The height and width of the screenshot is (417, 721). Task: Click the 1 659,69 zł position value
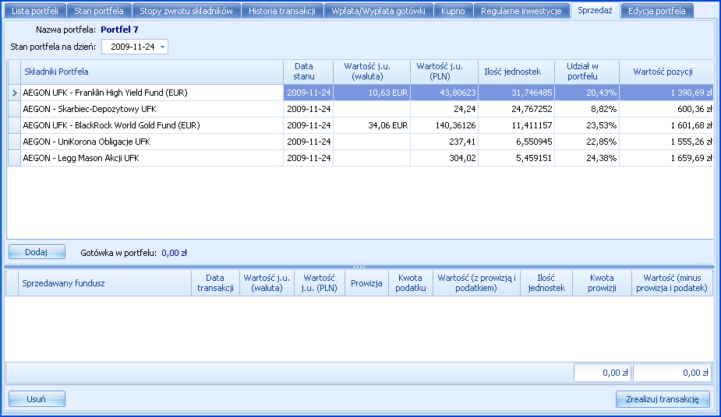click(666, 158)
